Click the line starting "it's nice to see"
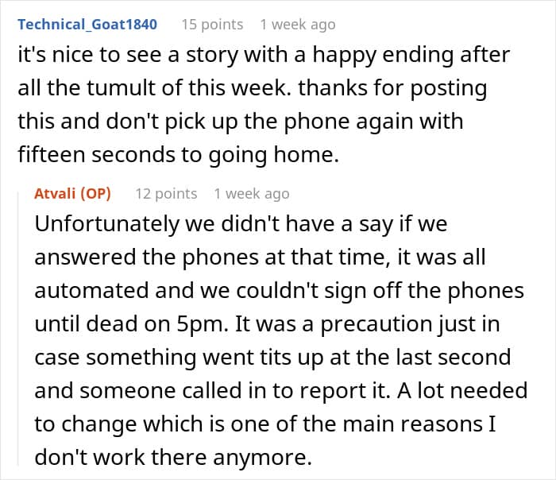 [262, 56]
